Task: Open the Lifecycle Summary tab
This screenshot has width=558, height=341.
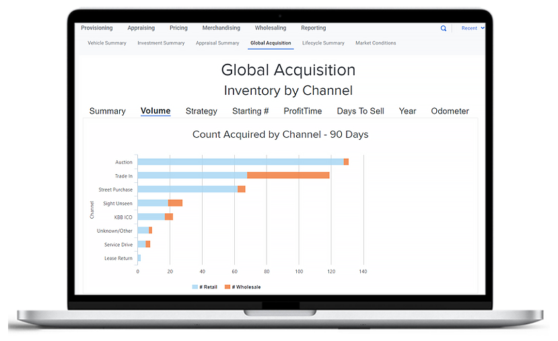Action: point(323,43)
